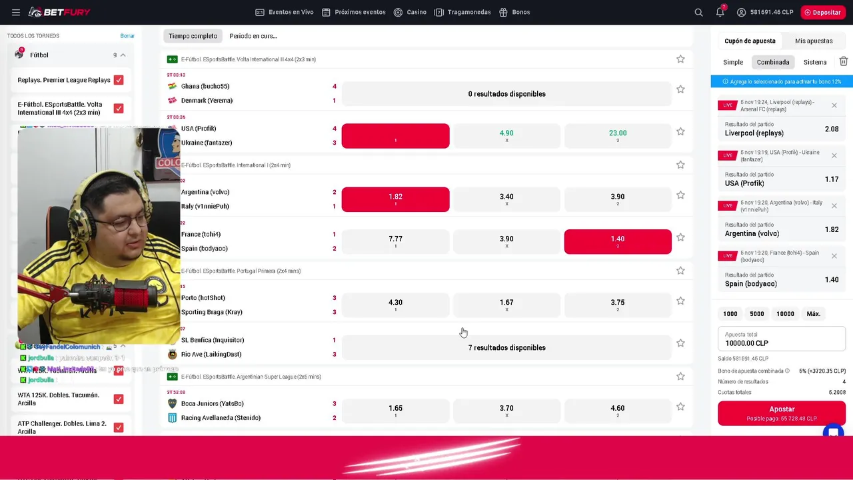Set stake to Máx.
This screenshot has width=853, height=480.
pos(814,313)
